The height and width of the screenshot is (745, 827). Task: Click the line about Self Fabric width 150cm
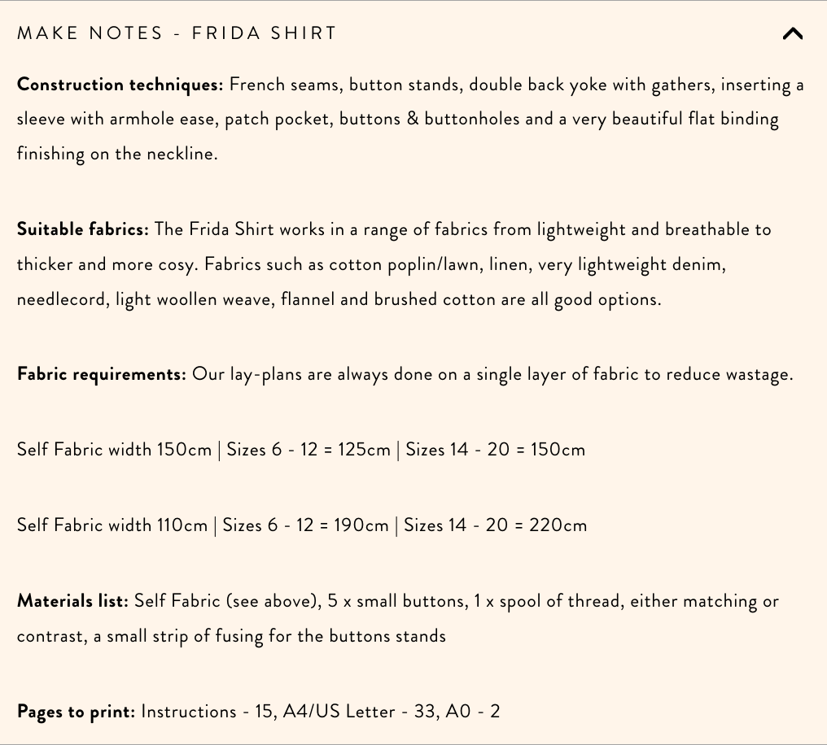pos(301,449)
